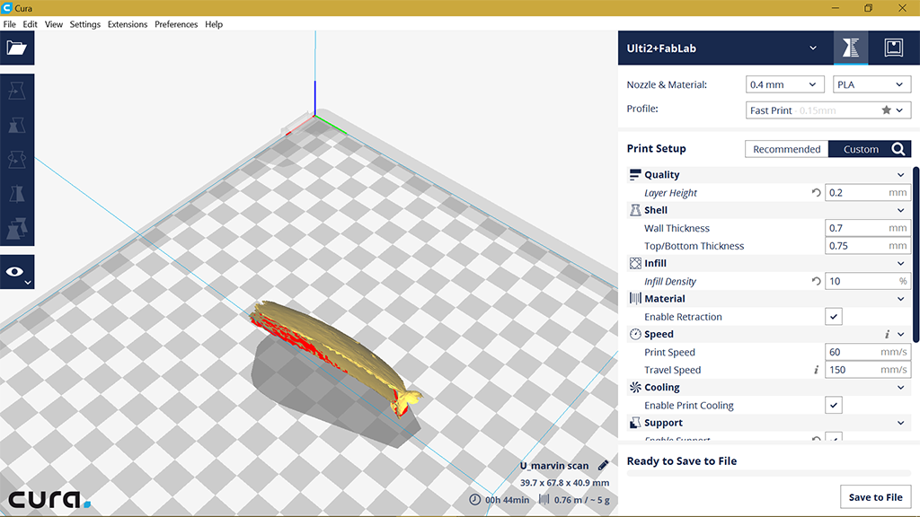Click the pencil icon to rename job
The height and width of the screenshot is (517, 920).
coord(603,466)
